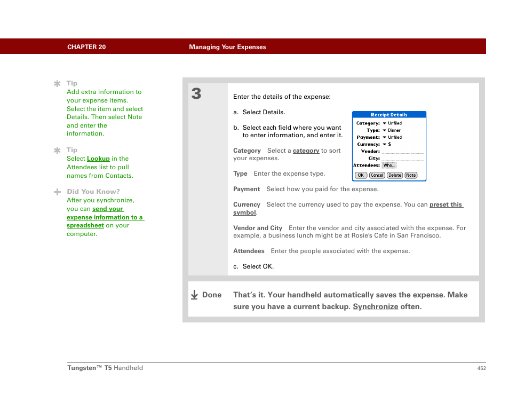
Task: Open the Type dropdown showing Dinner
Action: click(x=392, y=130)
